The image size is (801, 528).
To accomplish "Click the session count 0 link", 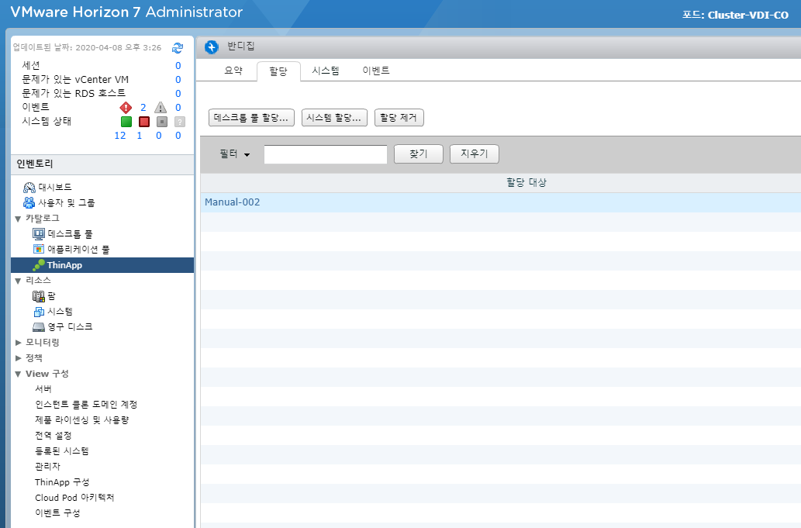I will [178, 65].
